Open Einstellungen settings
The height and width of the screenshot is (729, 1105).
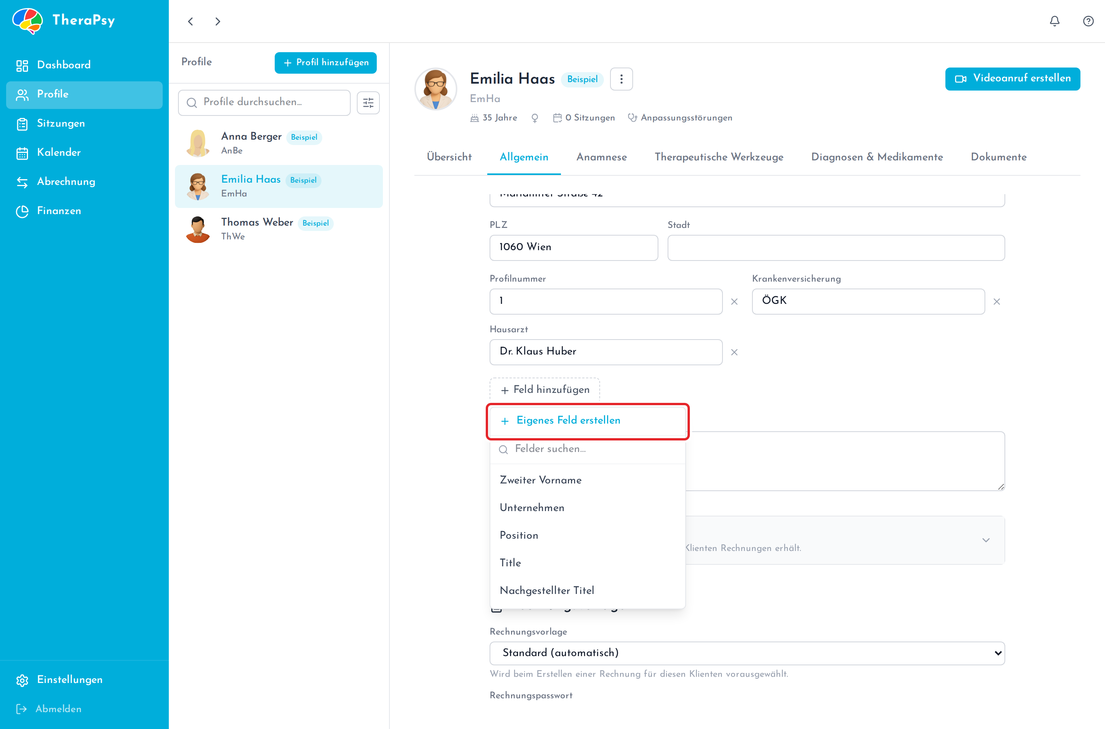point(84,680)
